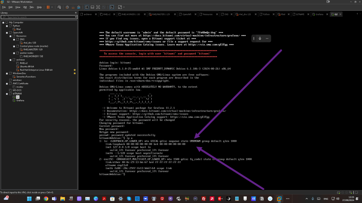Open the volume control in system tray
This screenshot has height=203, width=362.
(338, 199)
